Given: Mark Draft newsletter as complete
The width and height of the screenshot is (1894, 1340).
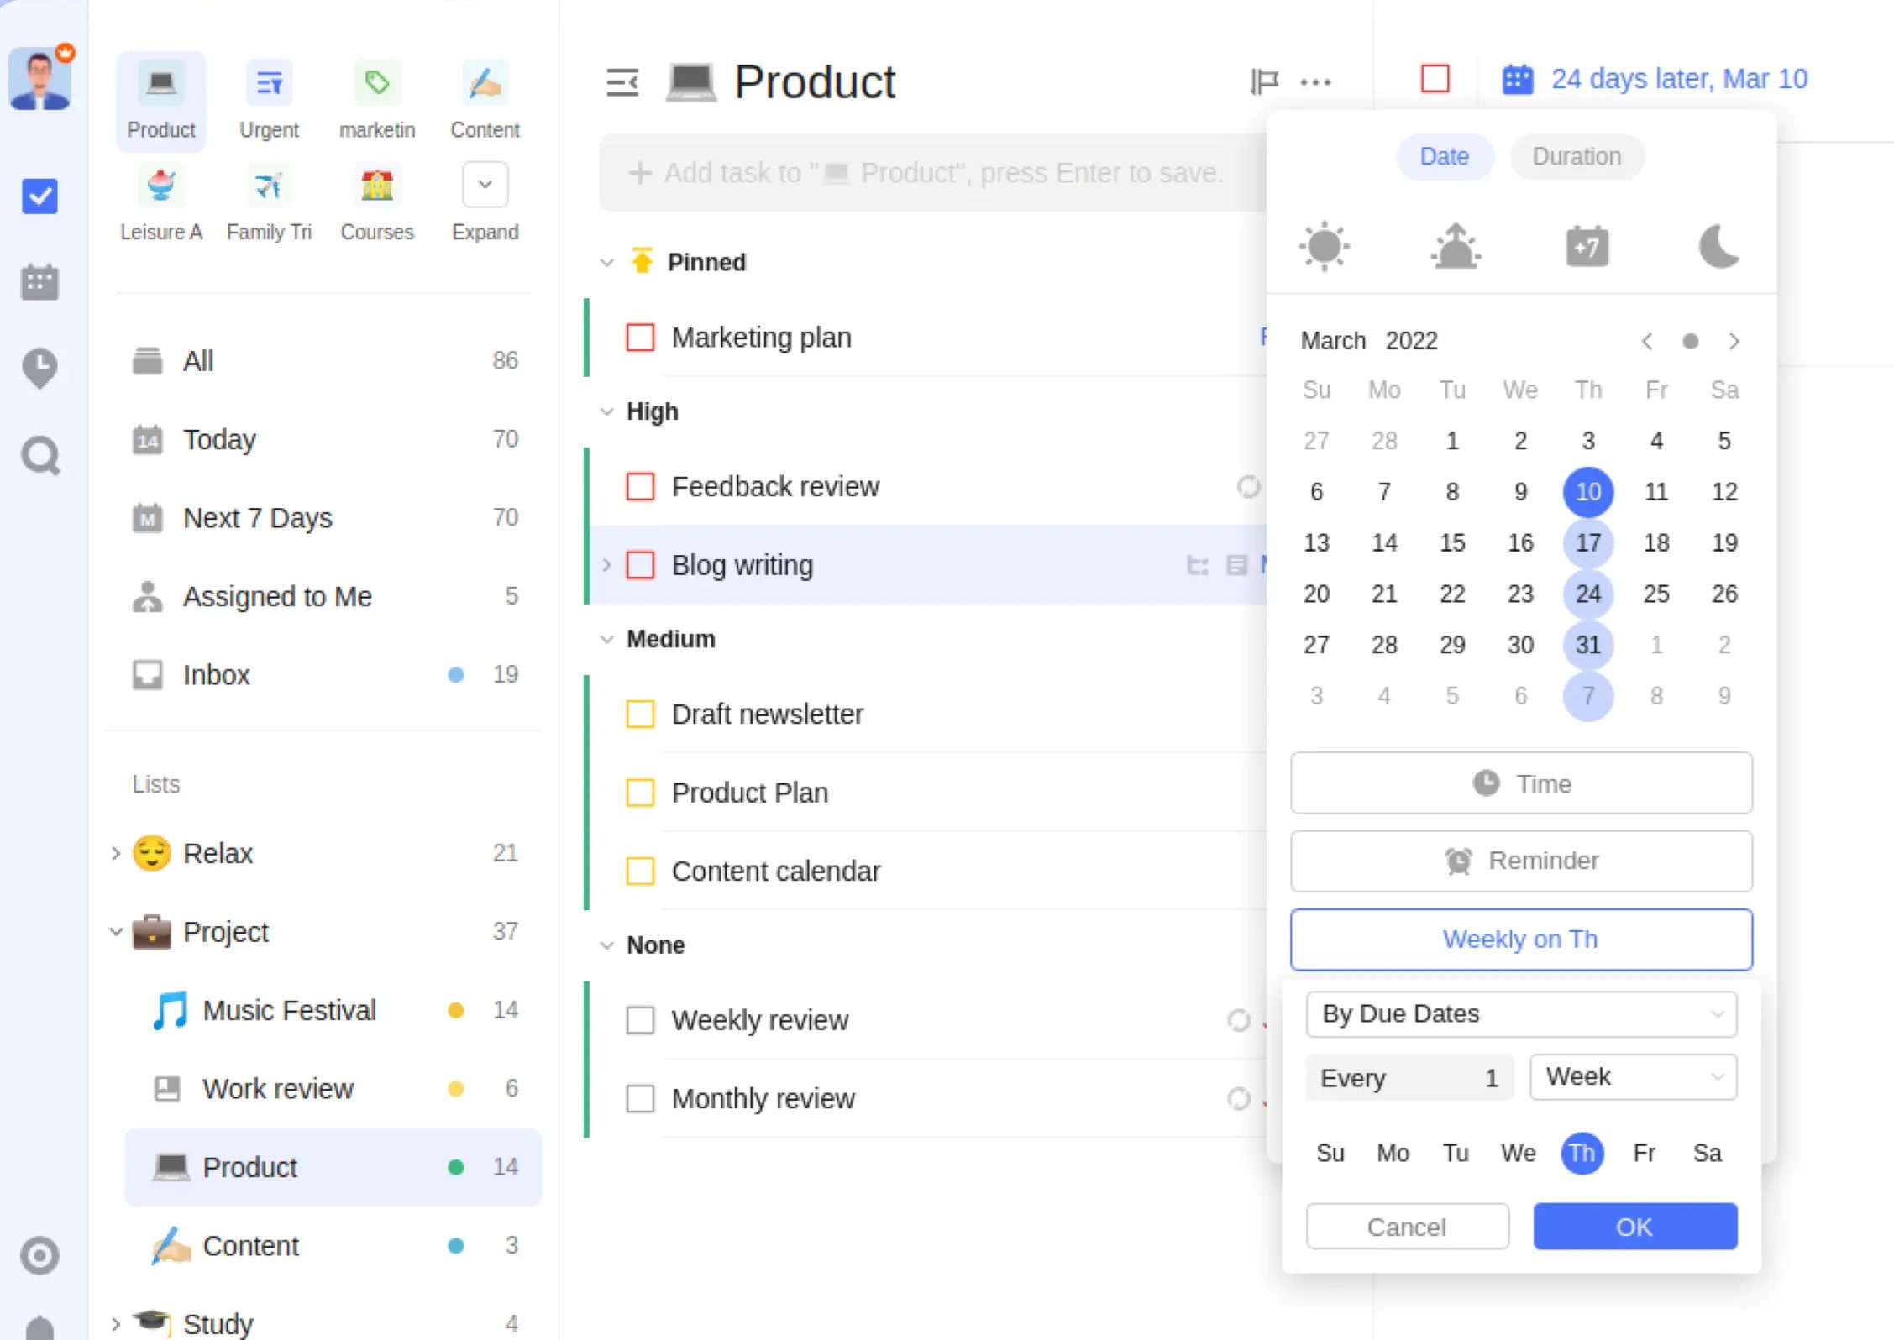Looking at the screenshot, I should click(x=640, y=714).
